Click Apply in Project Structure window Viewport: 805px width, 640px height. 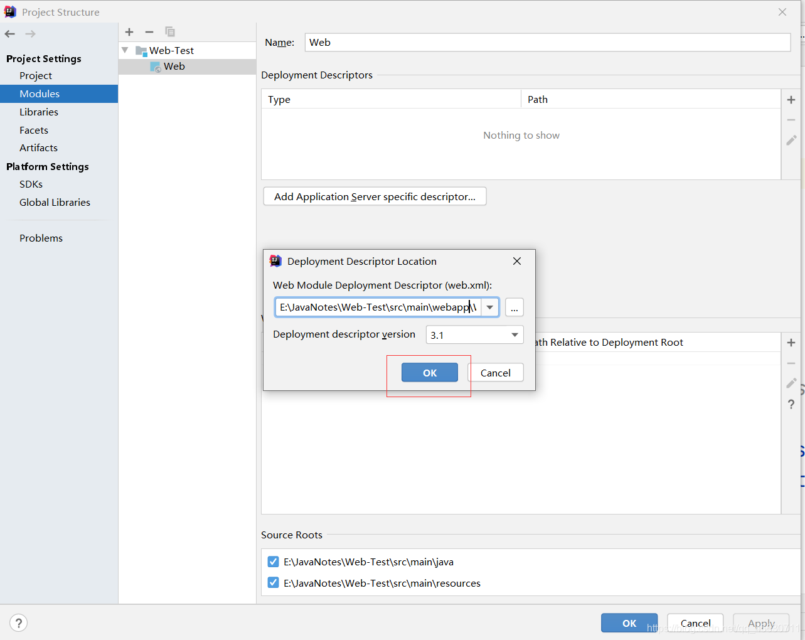coord(761,623)
